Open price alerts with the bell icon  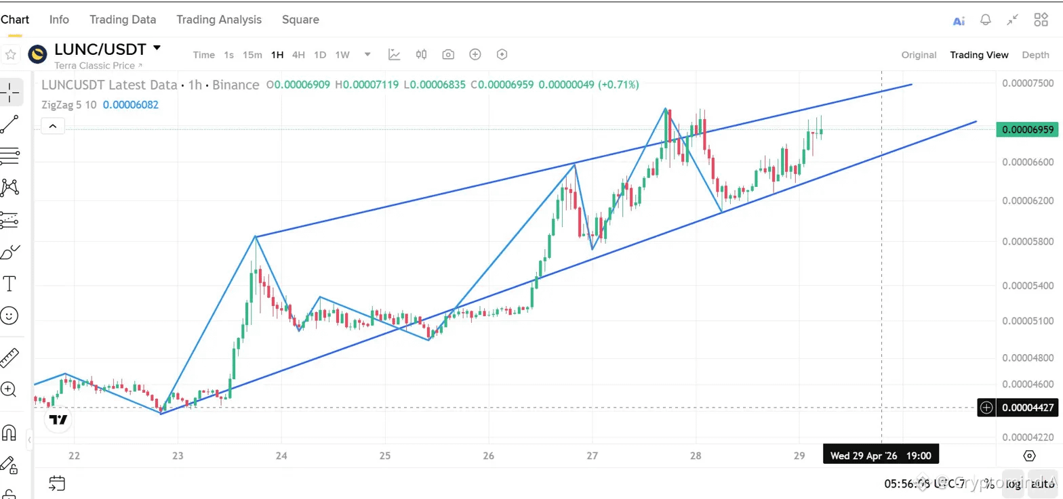point(986,20)
